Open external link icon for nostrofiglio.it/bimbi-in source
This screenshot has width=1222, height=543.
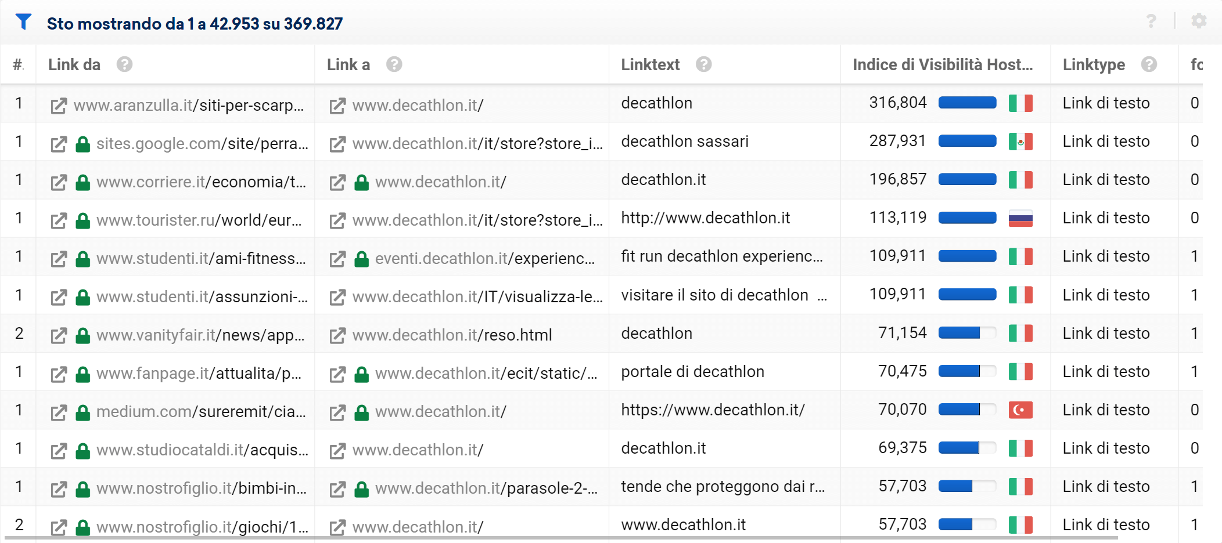pos(59,489)
